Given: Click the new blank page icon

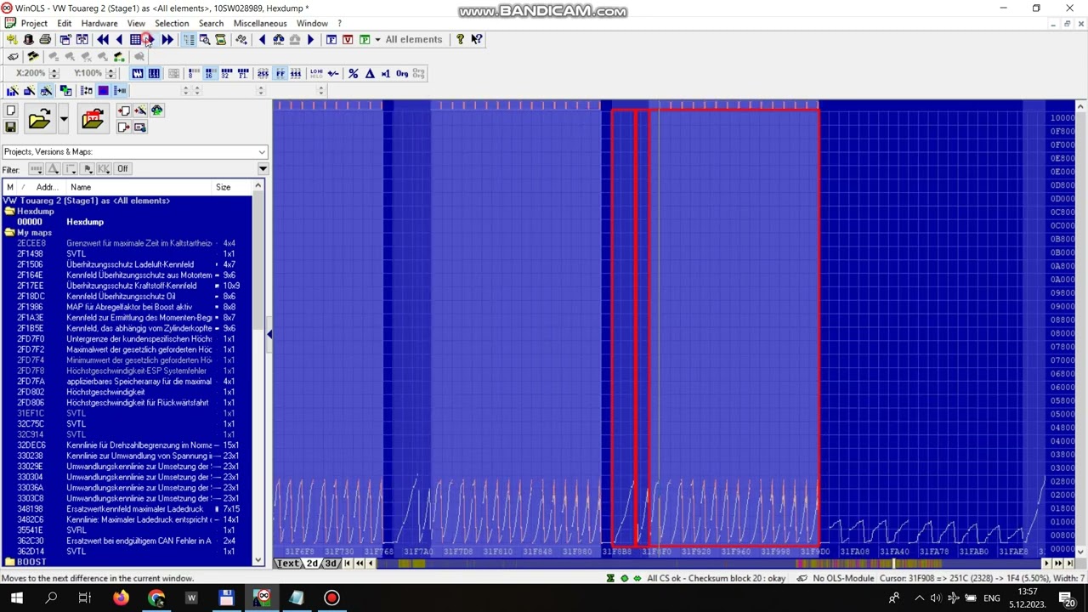Looking at the screenshot, I should coord(10,110).
